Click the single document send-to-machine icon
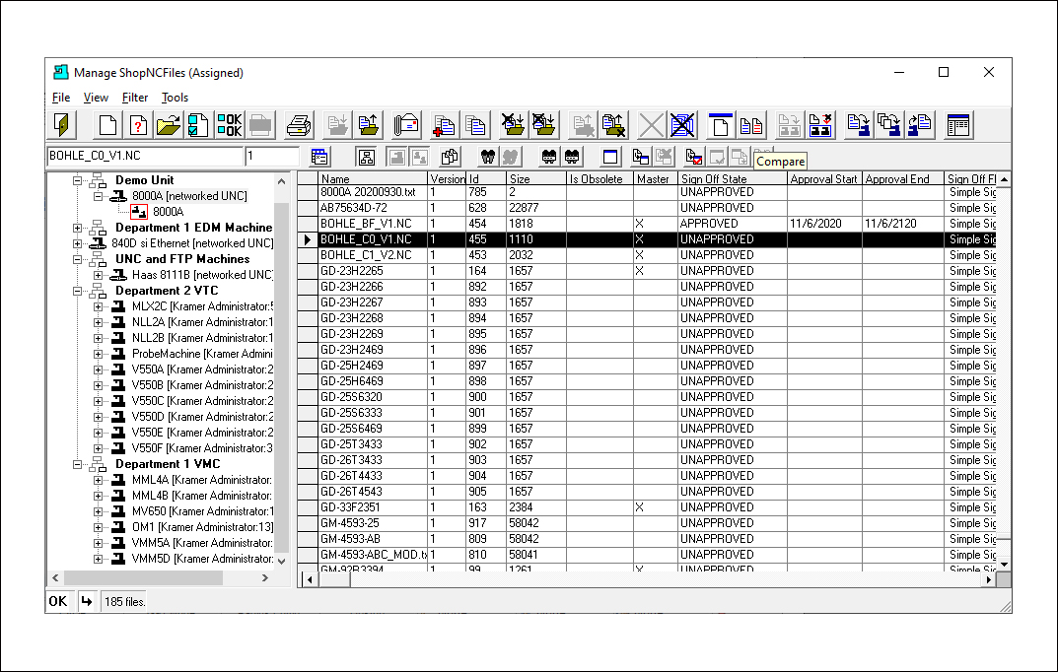 point(858,125)
